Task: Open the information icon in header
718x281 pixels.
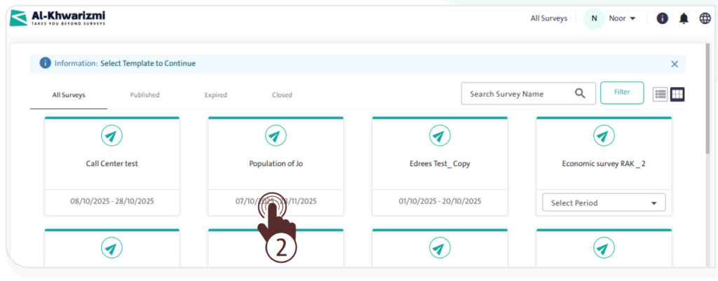Action: pyautogui.click(x=662, y=19)
